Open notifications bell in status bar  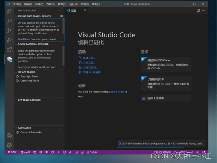coord(204,152)
